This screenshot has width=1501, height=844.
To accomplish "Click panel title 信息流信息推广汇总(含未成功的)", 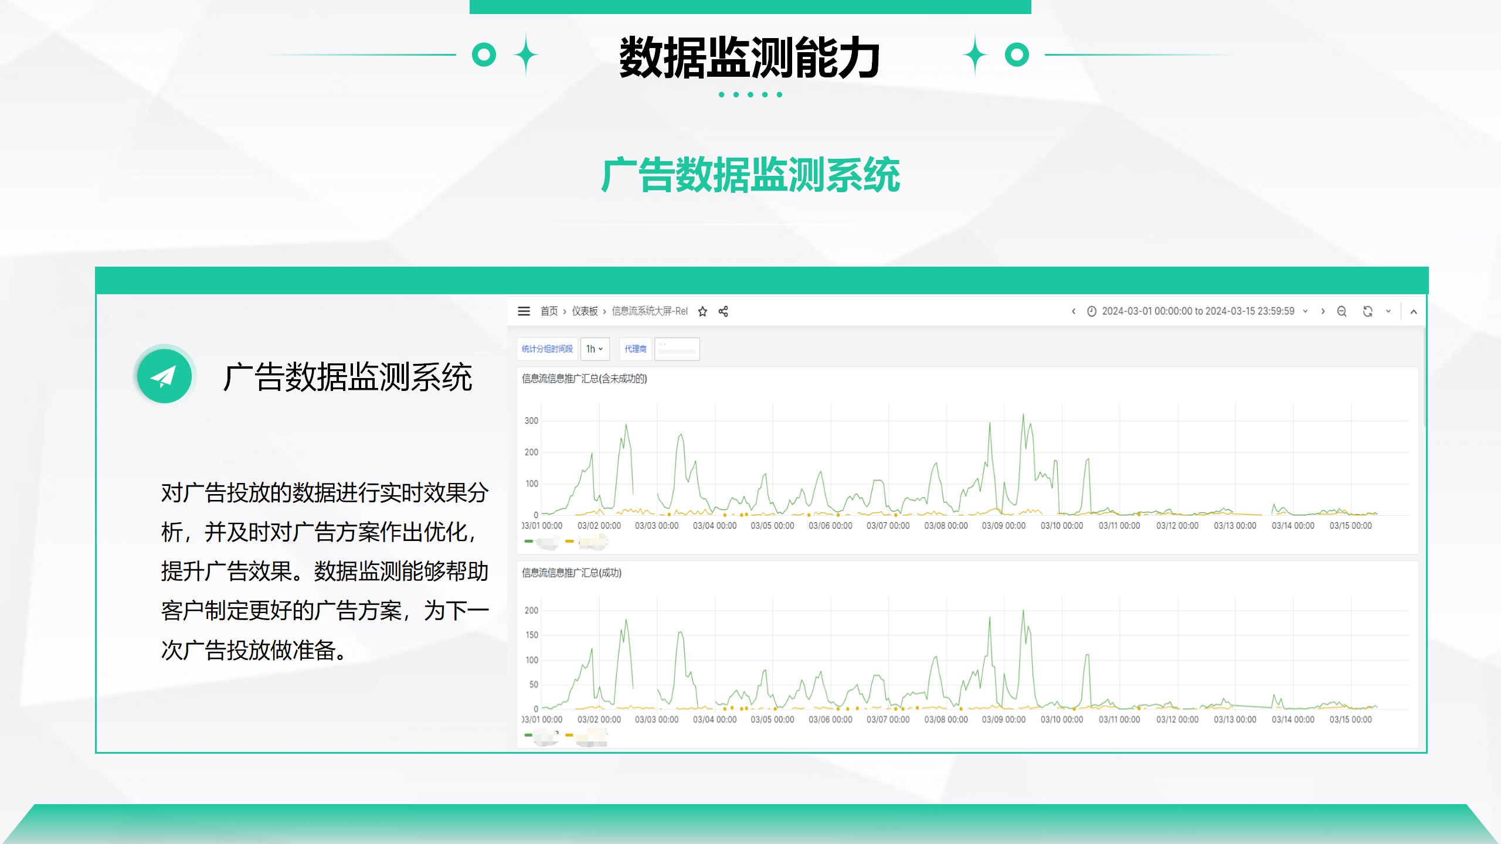I will pos(584,379).
